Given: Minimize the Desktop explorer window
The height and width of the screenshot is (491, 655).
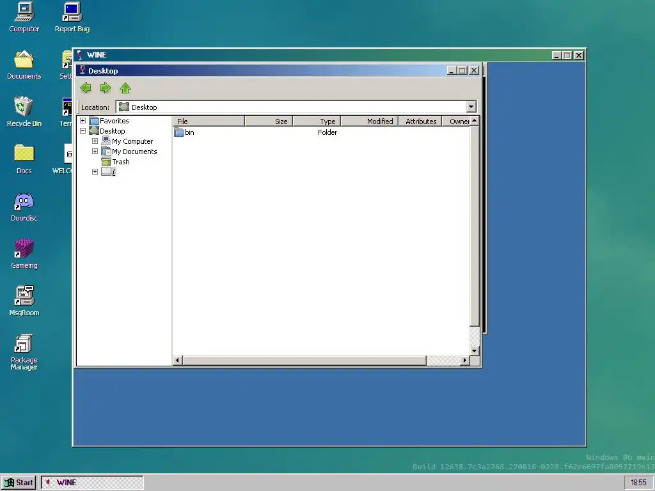Looking at the screenshot, I should 451,70.
